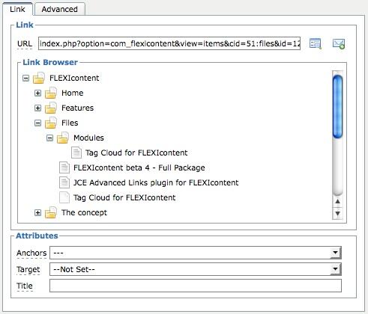Choose Tag Cloud for FLEXIcontent under Files
Viewport: 368px width, 314px height.
124,197
